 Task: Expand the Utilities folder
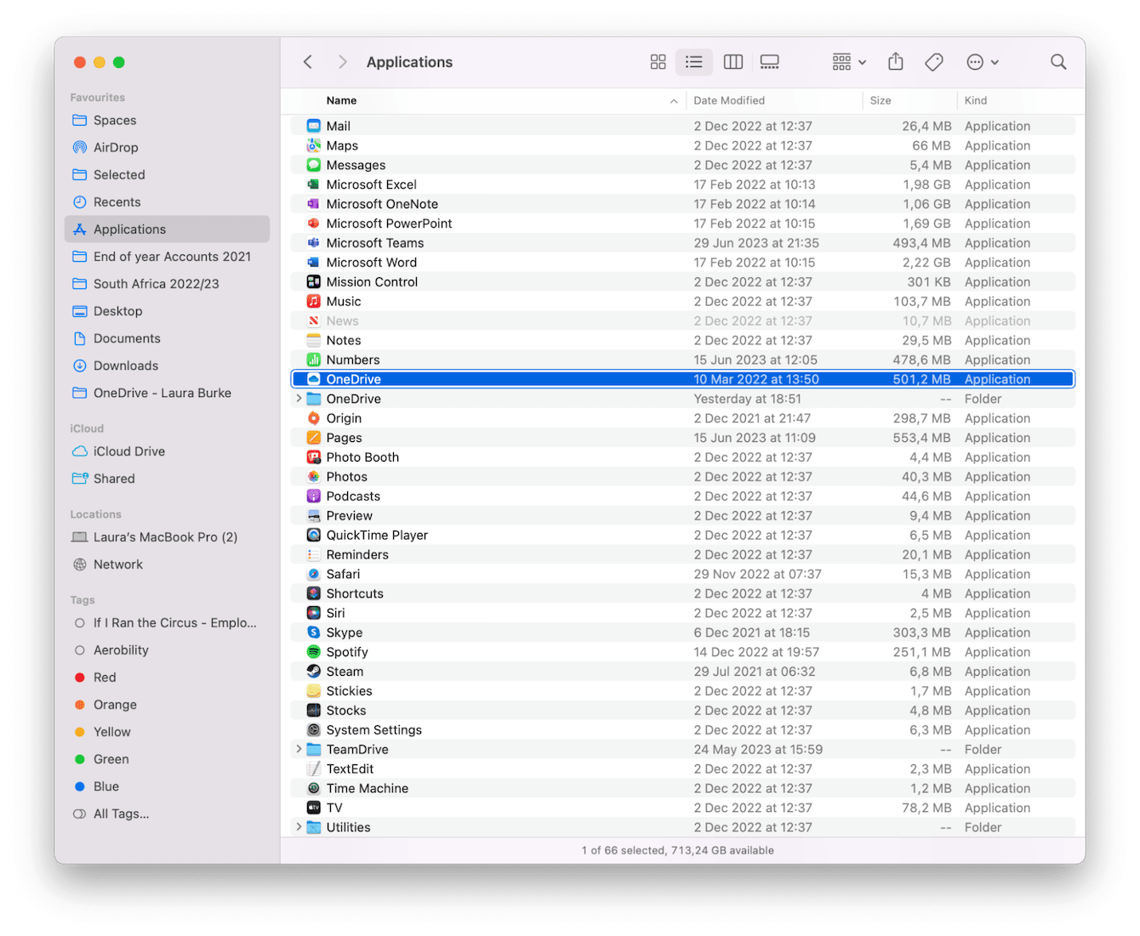[299, 826]
